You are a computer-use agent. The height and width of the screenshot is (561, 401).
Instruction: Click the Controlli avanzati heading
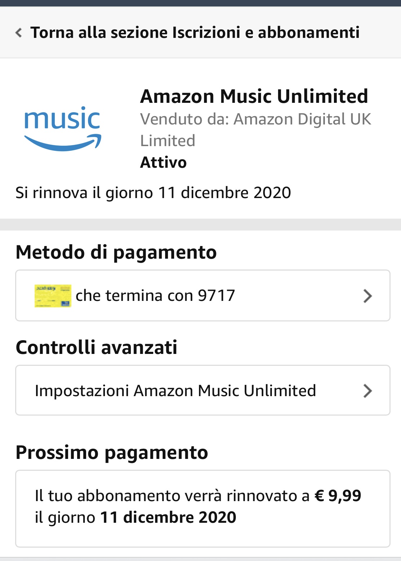click(x=97, y=347)
